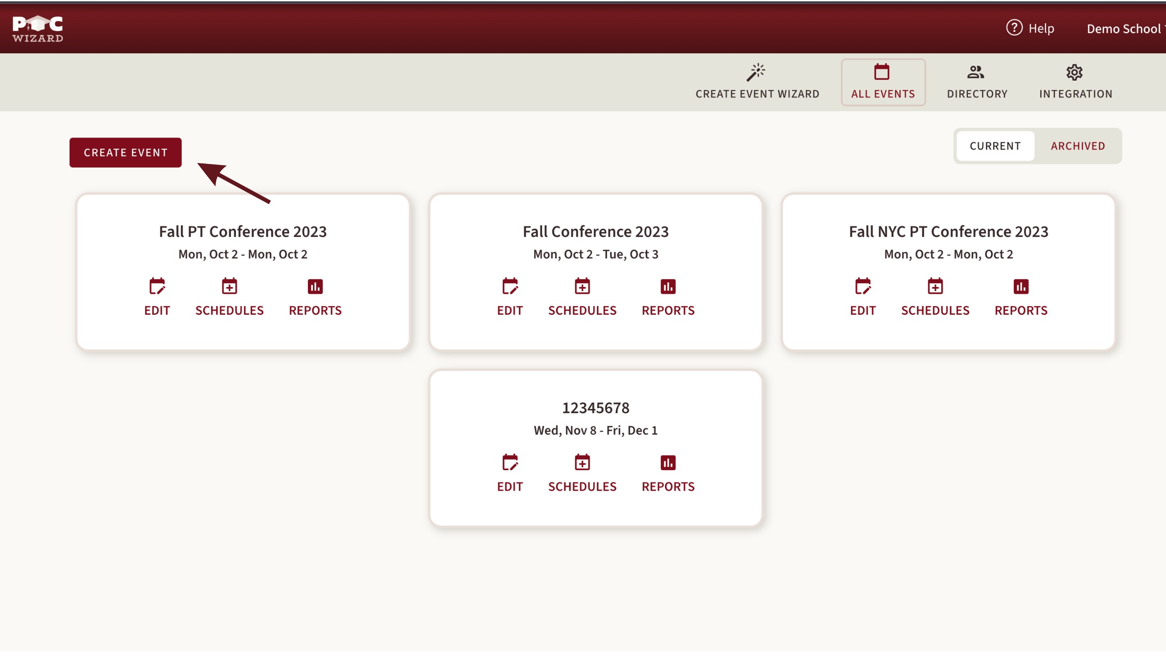
Task: Click the Directory people icon
Action: tap(976, 72)
